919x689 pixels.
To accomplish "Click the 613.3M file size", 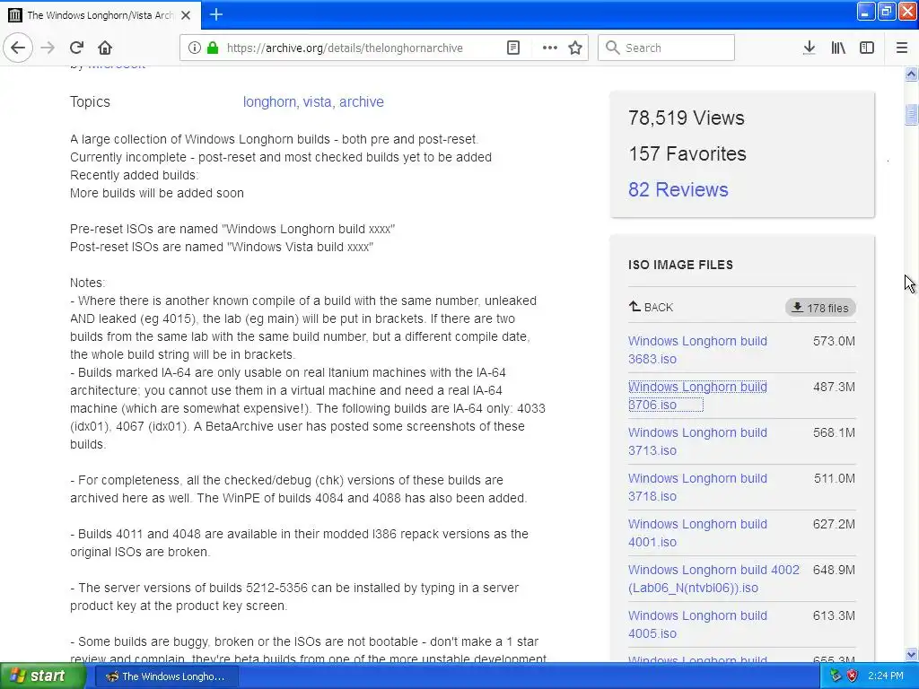I will [834, 615].
